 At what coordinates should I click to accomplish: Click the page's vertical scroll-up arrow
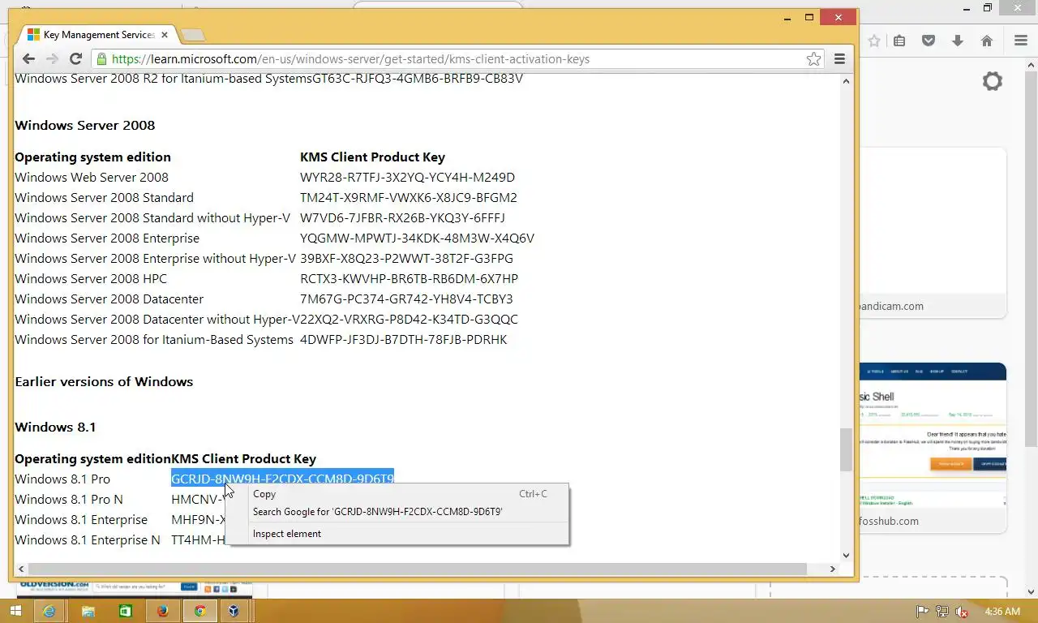847,80
